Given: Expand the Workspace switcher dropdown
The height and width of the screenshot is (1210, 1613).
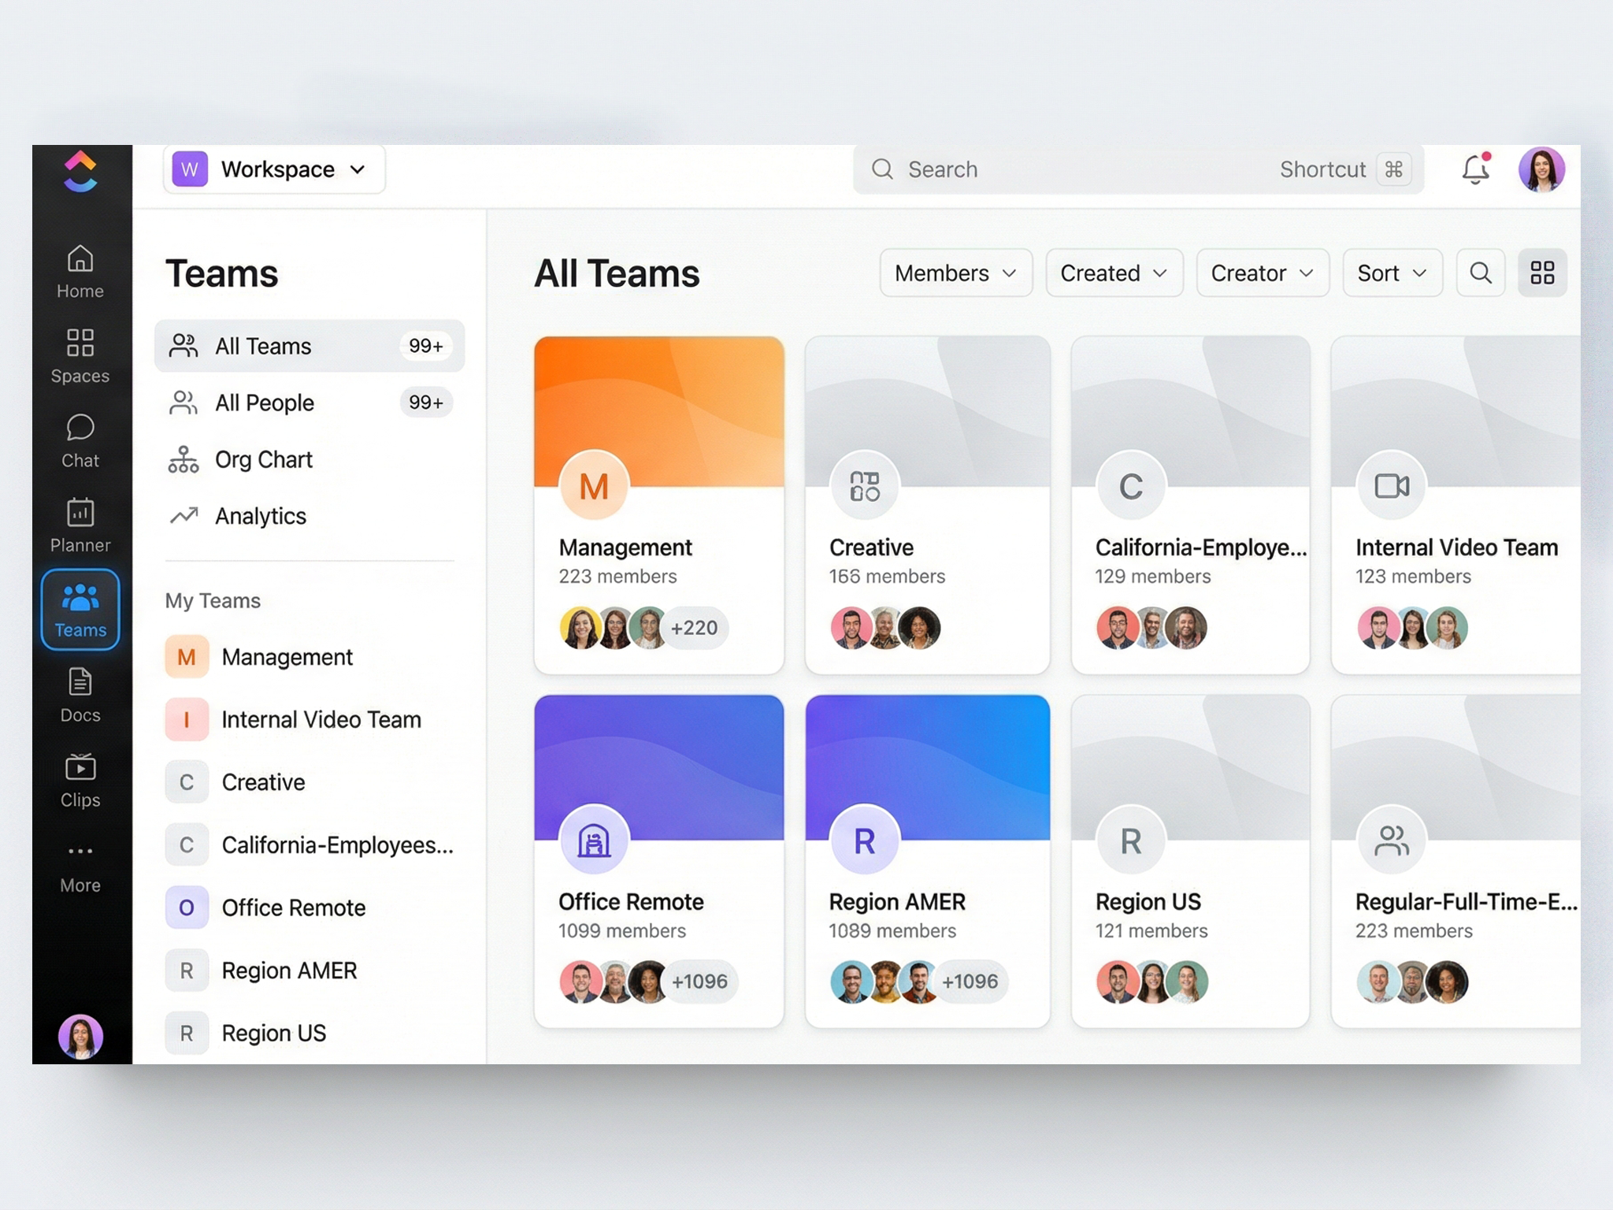Looking at the screenshot, I should [x=274, y=169].
